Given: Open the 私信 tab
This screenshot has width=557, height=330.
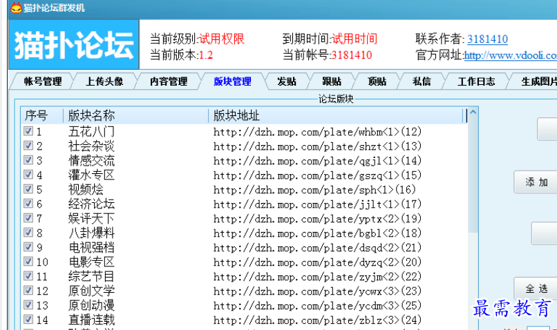Looking at the screenshot, I should (422, 81).
